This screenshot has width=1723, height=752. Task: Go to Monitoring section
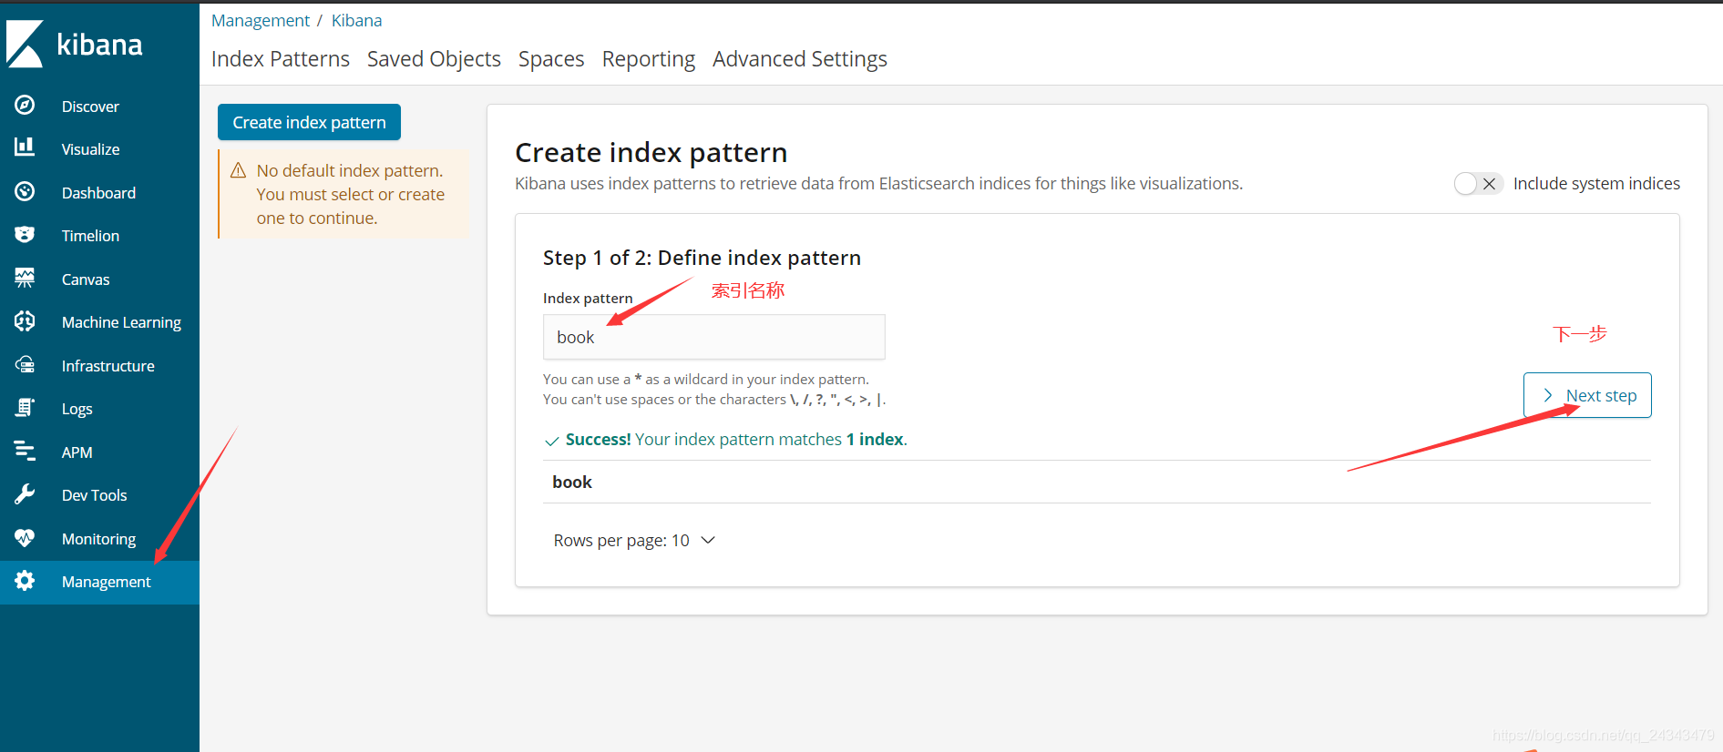[98, 539]
